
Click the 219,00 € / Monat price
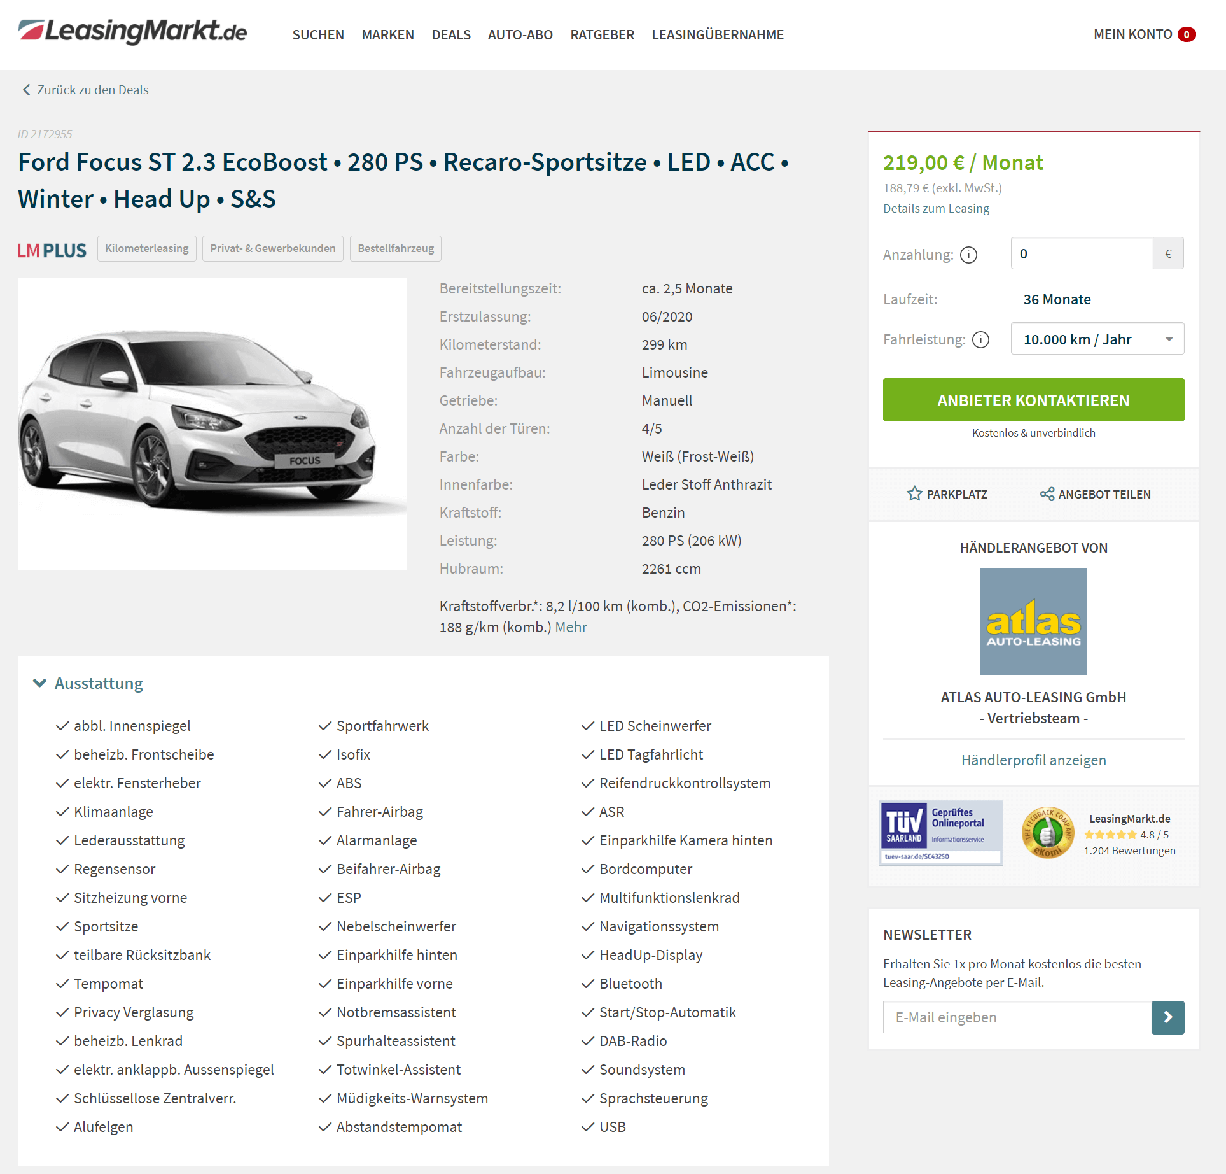click(963, 162)
